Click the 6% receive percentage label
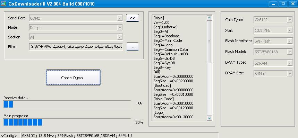 coord(140,104)
